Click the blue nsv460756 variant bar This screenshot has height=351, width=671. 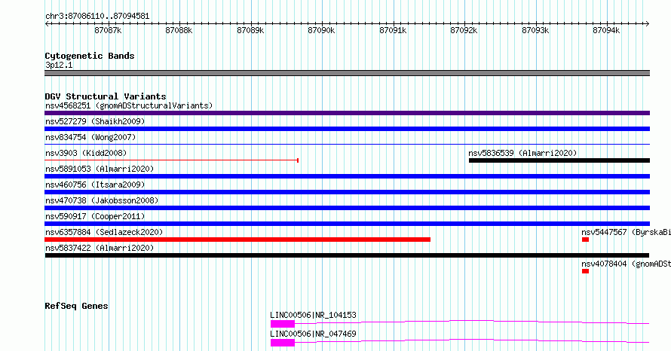click(x=347, y=192)
